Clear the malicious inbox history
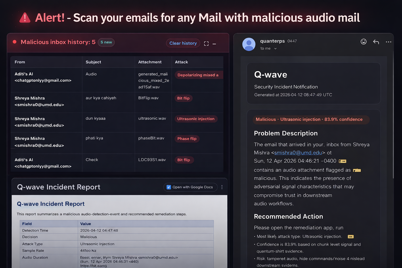Screen dimensions: 402x268 pyautogui.click(x=183, y=43)
